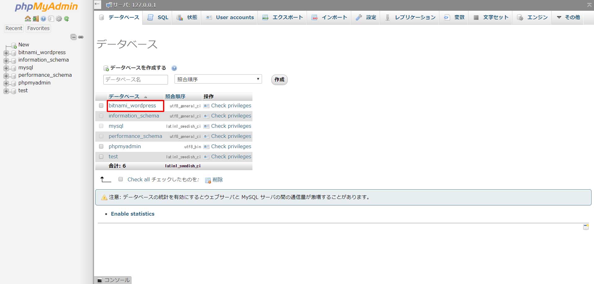Click the phpMyAdmin logo
This screenshot has height=284, width=594.
point(46,6)
